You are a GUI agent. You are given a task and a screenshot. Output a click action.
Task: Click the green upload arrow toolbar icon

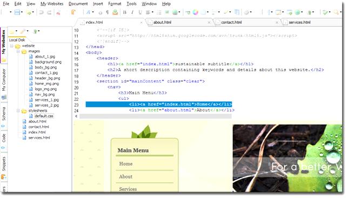[x=310, y=12]
